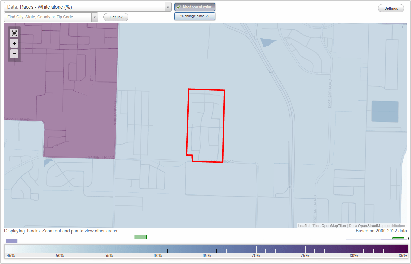Switch to % change since 2k view

(x=195, y=16)
